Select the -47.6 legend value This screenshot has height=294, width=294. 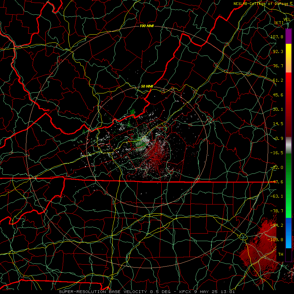click(x=277, y=182)
